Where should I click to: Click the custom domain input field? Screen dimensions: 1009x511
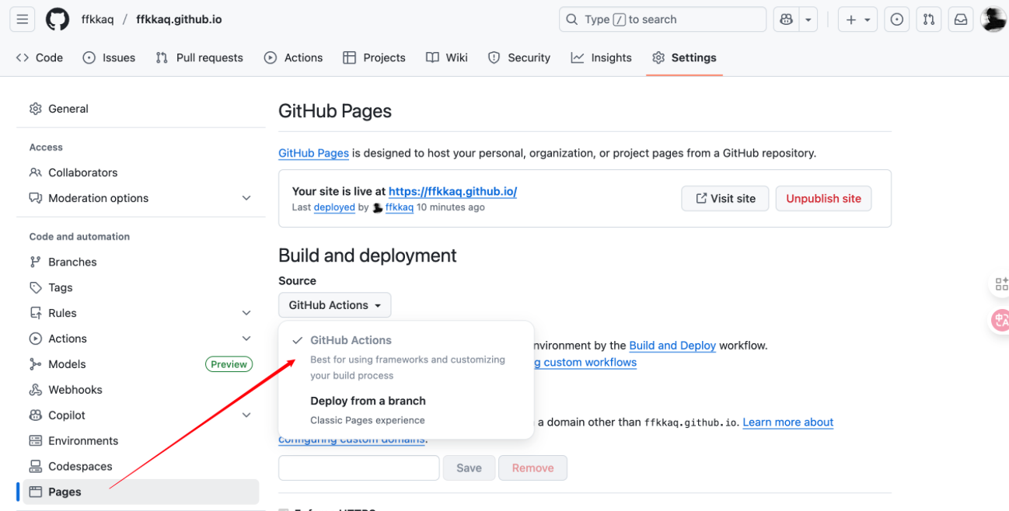(x=359, y=468)
